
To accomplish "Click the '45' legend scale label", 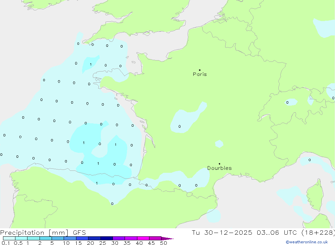I will click(151, 243).
